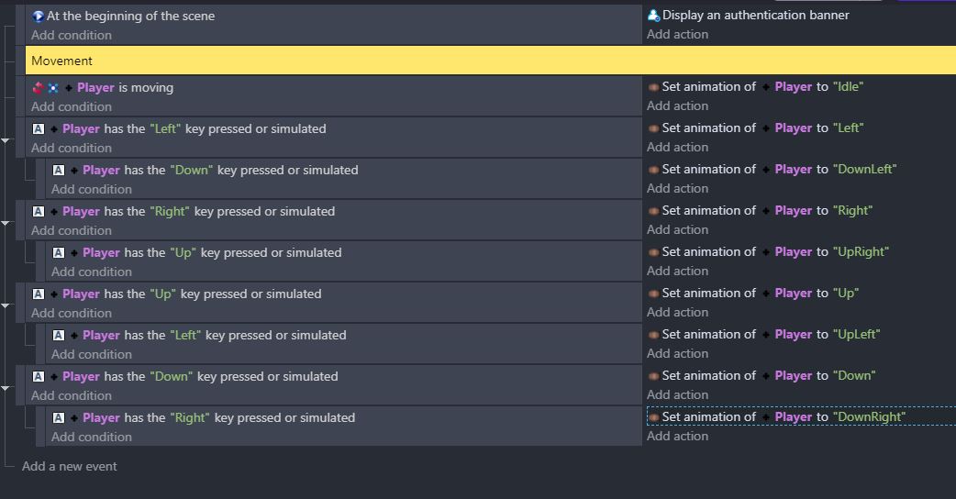956x499 pixels.
Task: Add action below Set animation to "Idle"
Action: click(677, 106)
